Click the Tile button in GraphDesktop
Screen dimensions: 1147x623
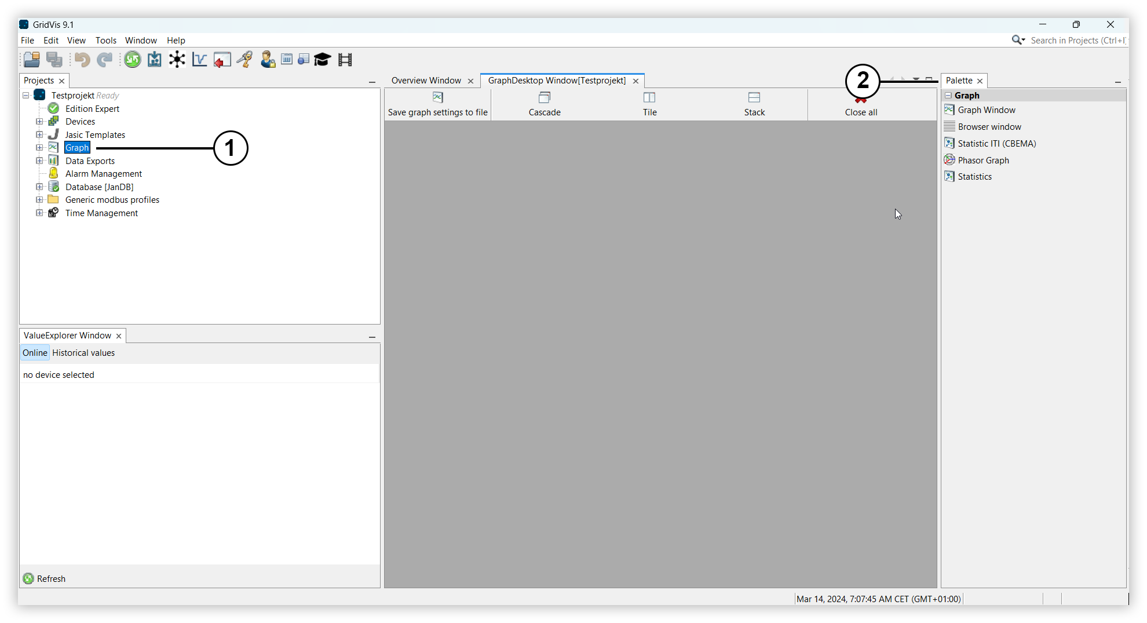(649, 104)
